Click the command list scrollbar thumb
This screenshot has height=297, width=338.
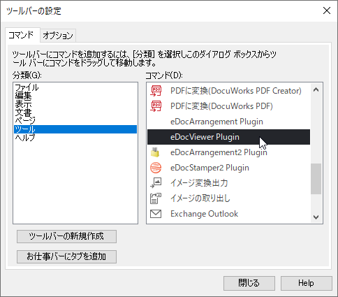[x=316, y=179]
